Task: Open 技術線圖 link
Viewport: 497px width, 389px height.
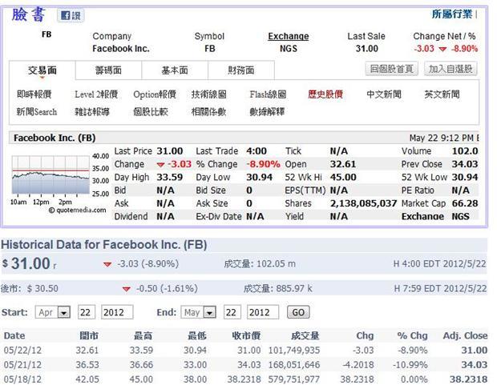Action: pyautogui.click(x=208, y=94)
